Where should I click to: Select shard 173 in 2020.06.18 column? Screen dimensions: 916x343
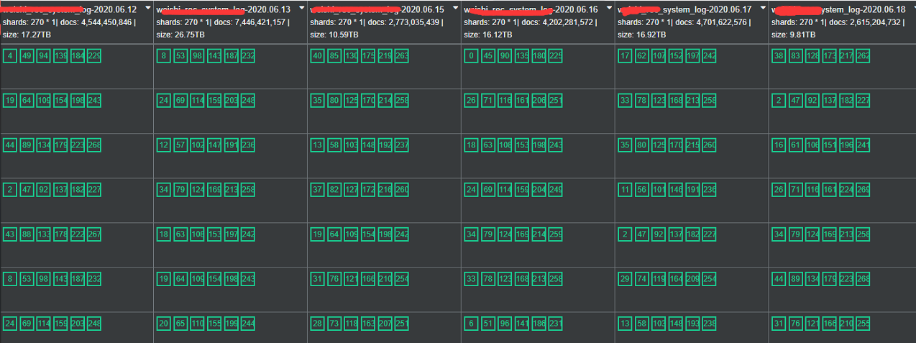(x=830, y=56)
